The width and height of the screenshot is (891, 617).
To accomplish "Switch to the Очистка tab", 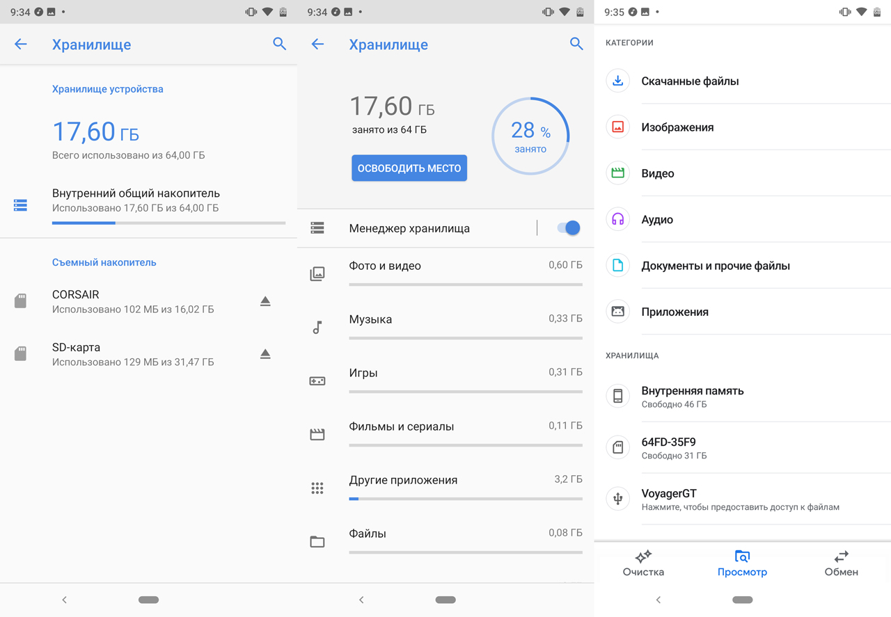I will (643, 563).
